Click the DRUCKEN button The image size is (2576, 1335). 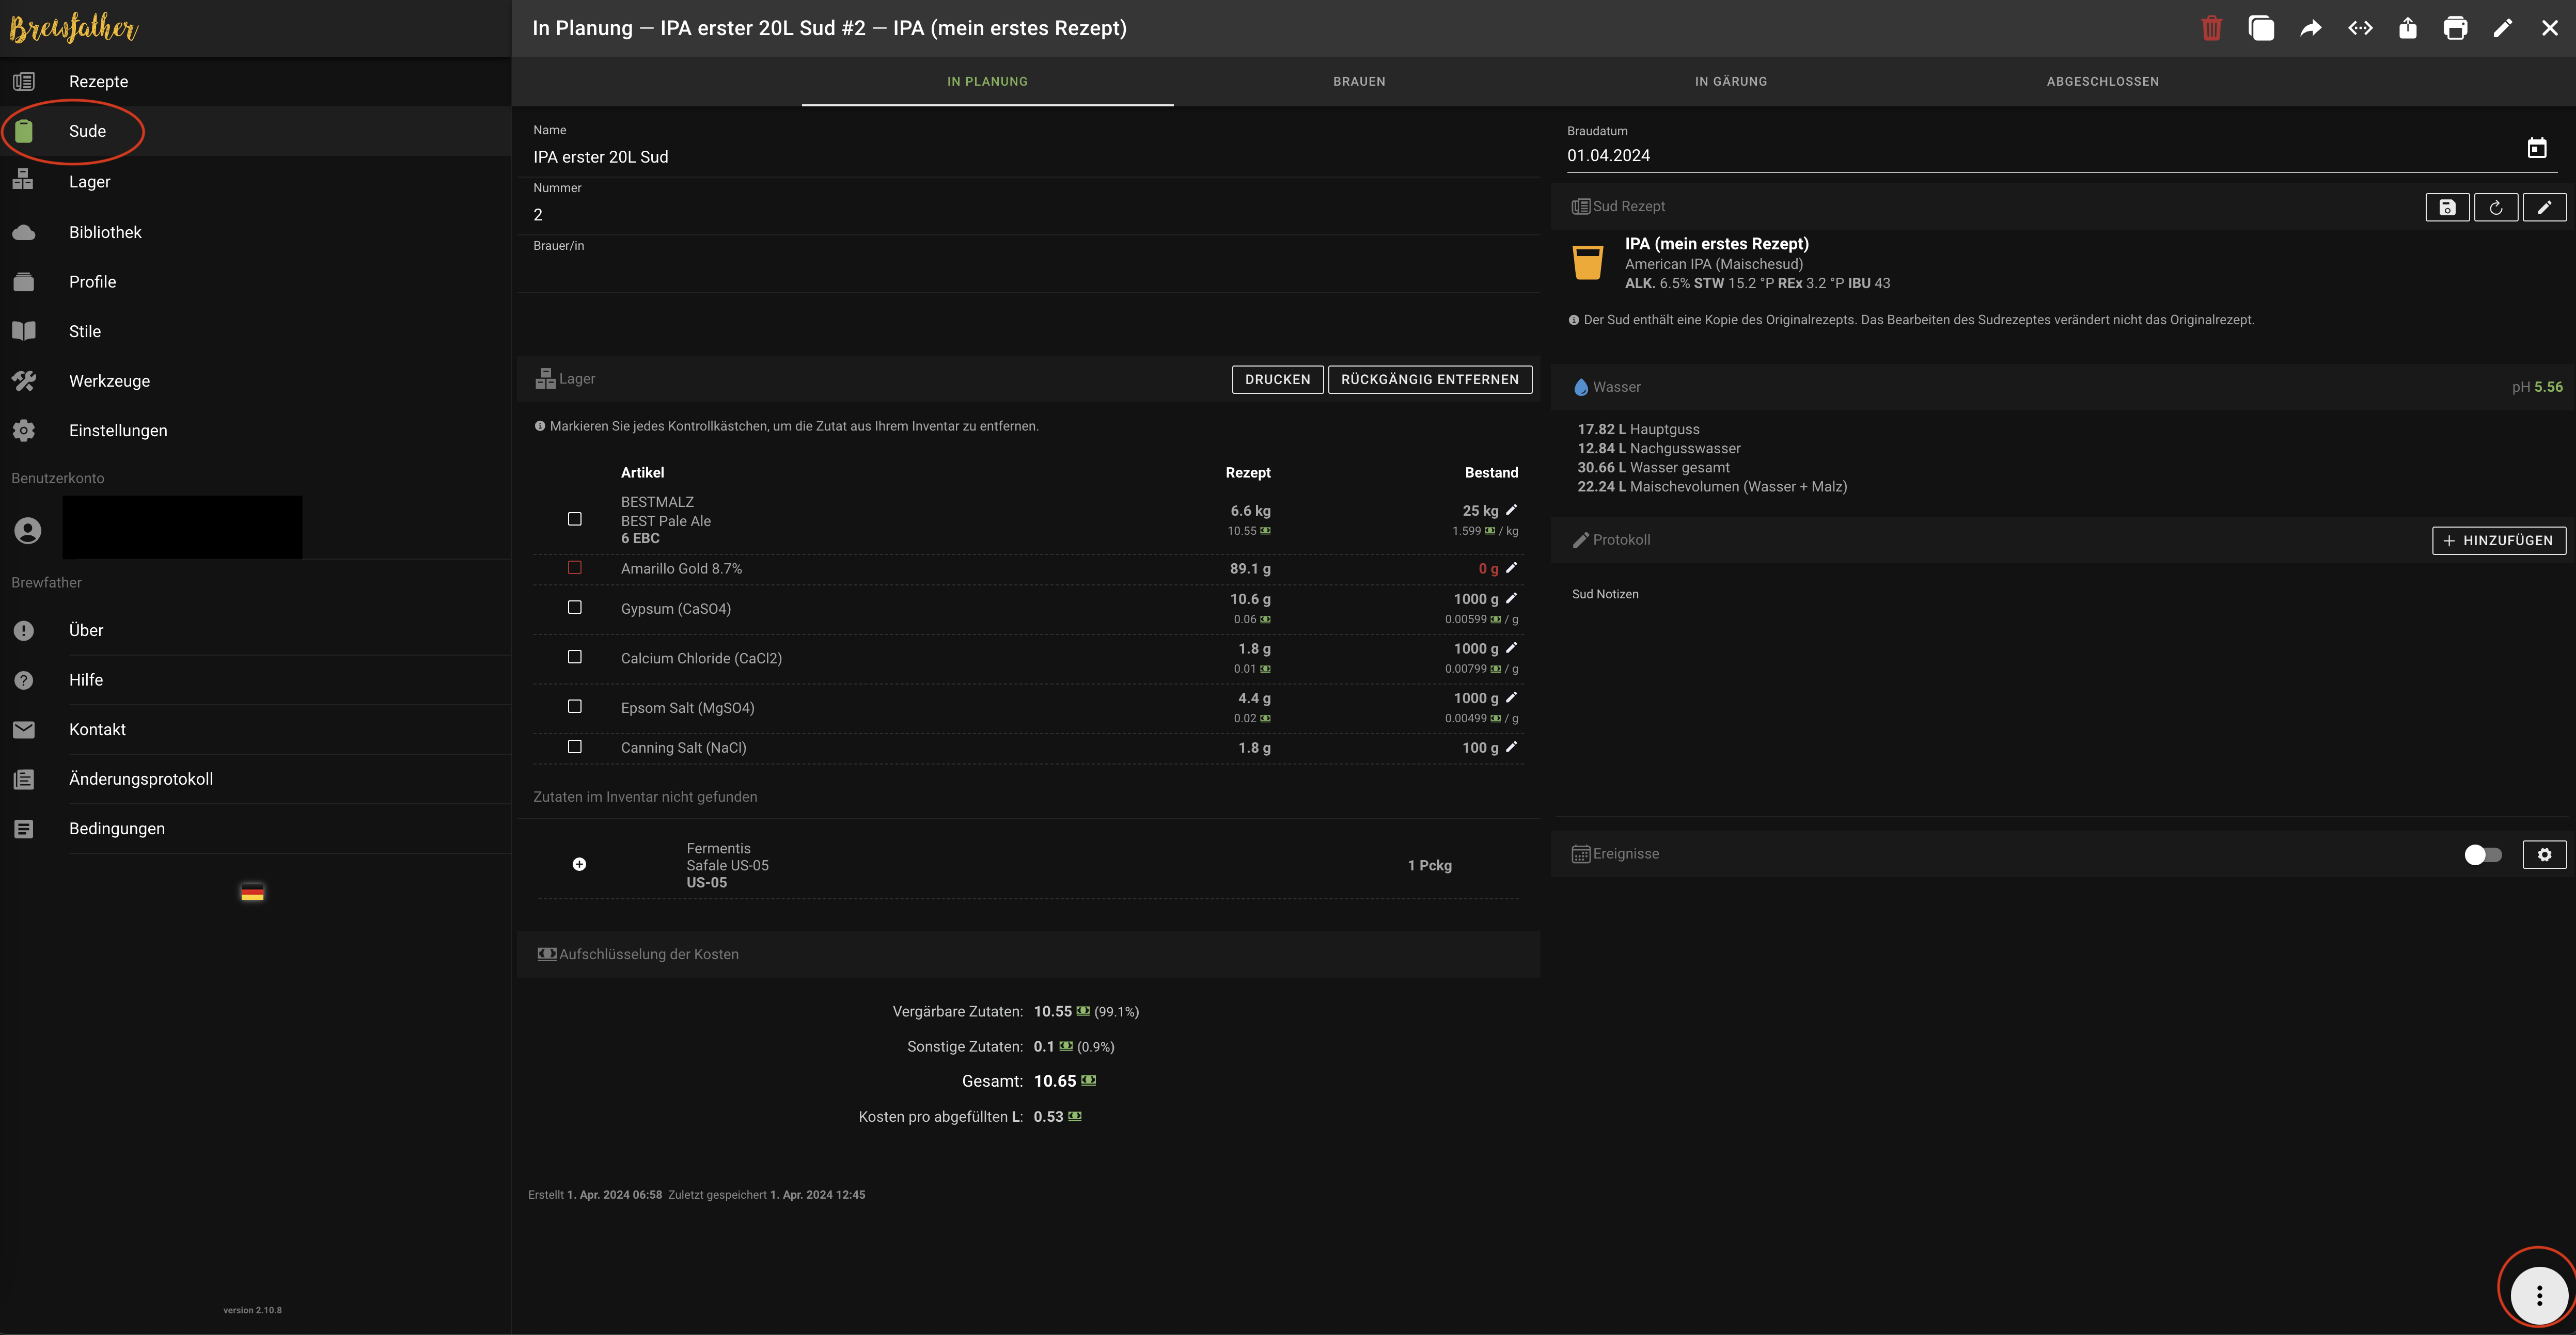click(x=1277, y=380)
